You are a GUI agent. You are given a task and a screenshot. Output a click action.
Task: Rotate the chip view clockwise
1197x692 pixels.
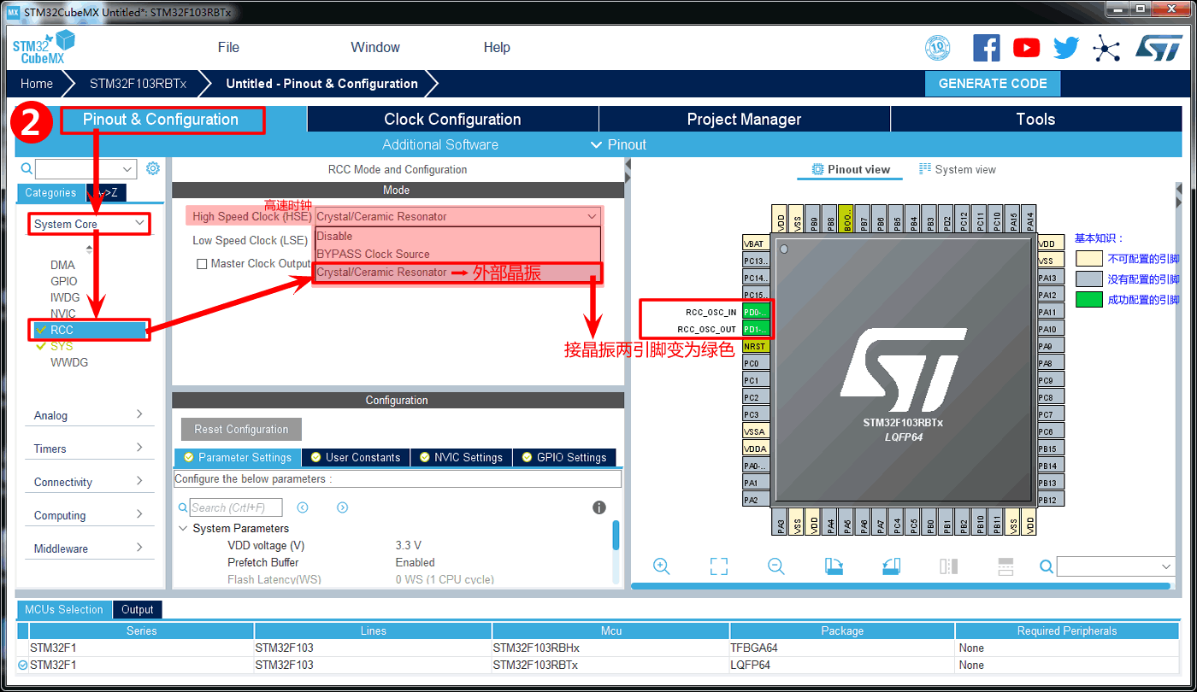pos(834,566)
